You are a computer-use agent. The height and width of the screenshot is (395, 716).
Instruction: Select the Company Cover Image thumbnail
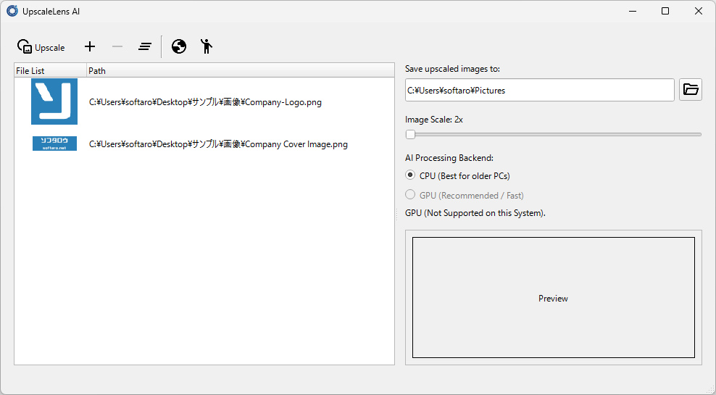[54, 144]
